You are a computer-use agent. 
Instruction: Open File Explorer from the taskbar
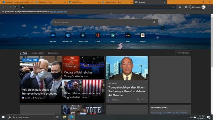(65, 117)
